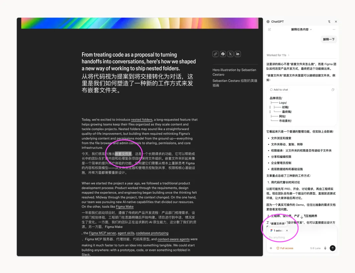
Task: Click the "嵌套文件夹" quote chip above the input
Action: [x=278, y=224]
